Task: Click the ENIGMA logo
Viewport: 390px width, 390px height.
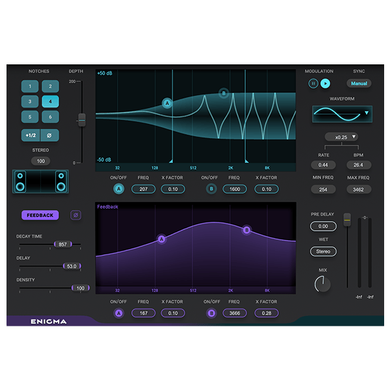Action: 49,321
